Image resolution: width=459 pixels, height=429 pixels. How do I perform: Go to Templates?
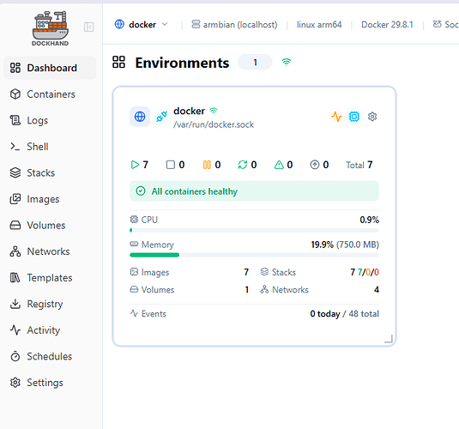point(50,278)
